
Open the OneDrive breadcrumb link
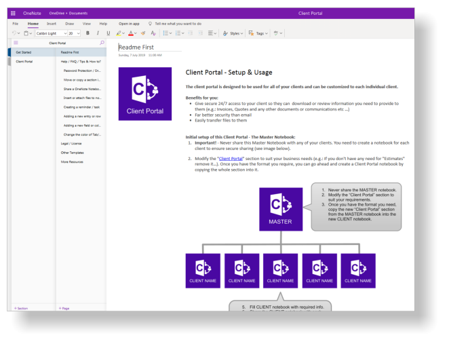point(57,13)
